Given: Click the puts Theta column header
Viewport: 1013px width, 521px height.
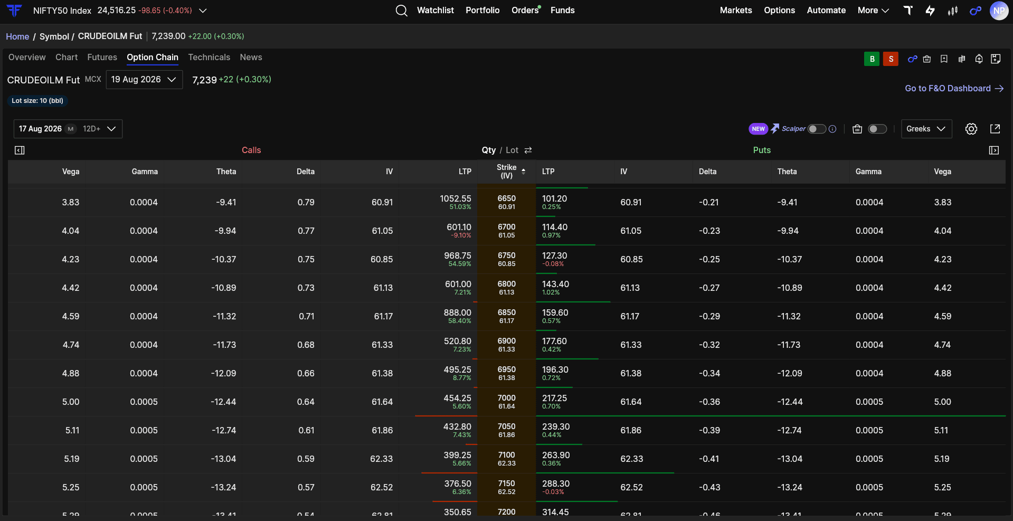Looking at the screenshot, I should tap(787, 172).
